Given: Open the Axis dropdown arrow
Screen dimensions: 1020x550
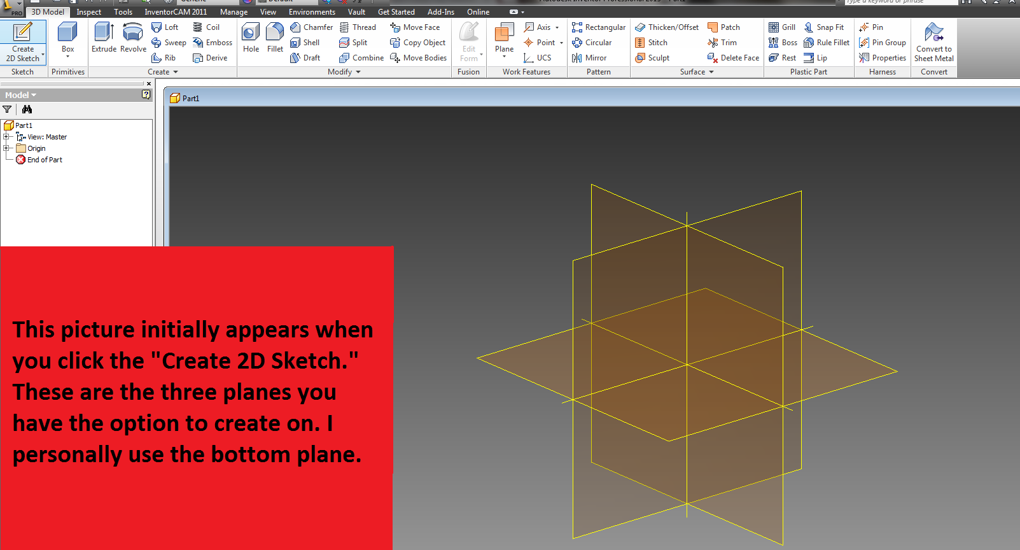Looking at the screenshot, I should tap(557, 27).
